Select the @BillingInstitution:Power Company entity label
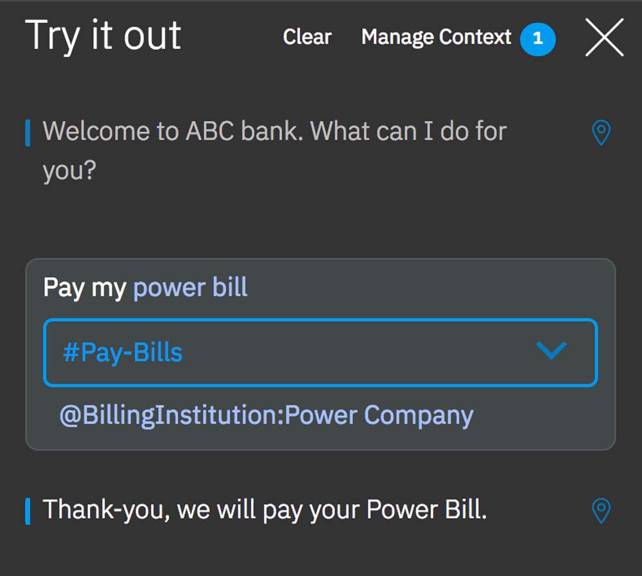This screenshot has width=642, height=576. pyautogui.click(x=266, y=415)
